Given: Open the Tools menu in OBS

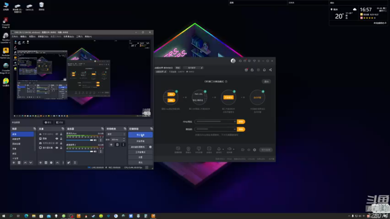Looking at the screenshot, I should click(79, 36).
